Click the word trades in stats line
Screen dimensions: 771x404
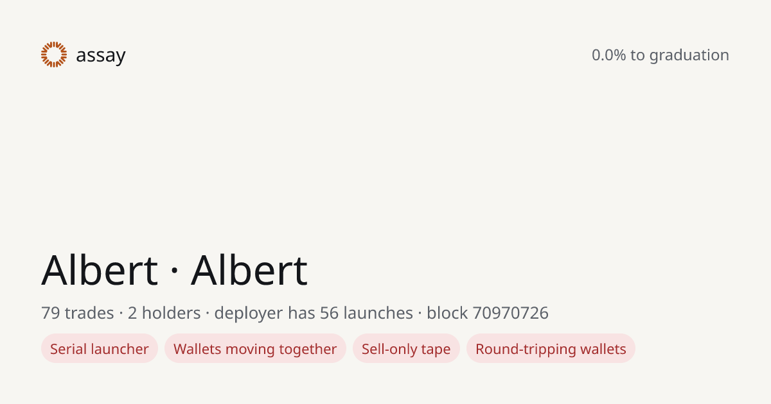[89, 313]
